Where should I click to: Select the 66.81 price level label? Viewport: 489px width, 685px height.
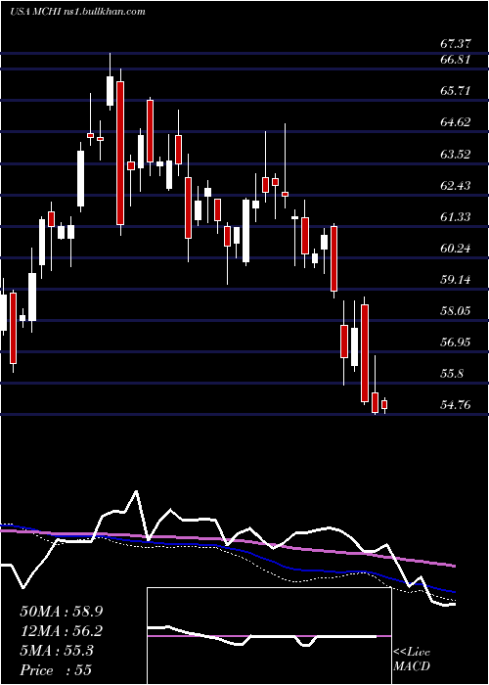pos(456,59)
